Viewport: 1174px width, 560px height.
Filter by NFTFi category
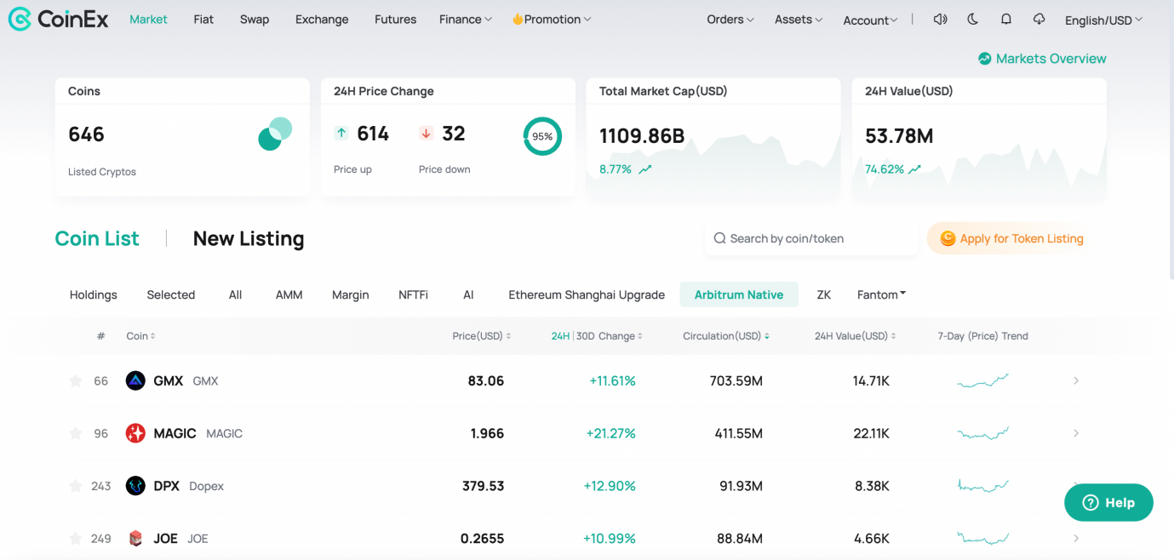click(414, 294)
